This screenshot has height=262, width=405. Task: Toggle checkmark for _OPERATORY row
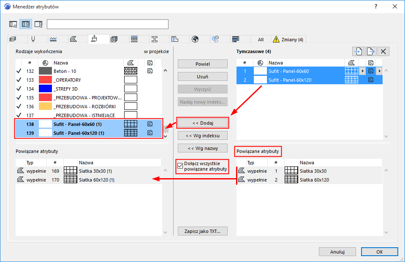19,80
